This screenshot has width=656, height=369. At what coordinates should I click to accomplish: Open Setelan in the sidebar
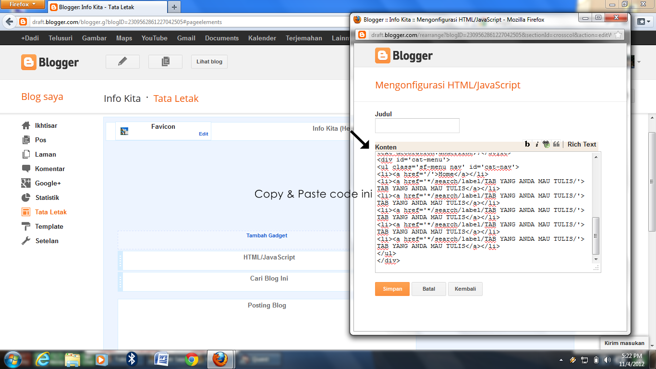point(47,241)
